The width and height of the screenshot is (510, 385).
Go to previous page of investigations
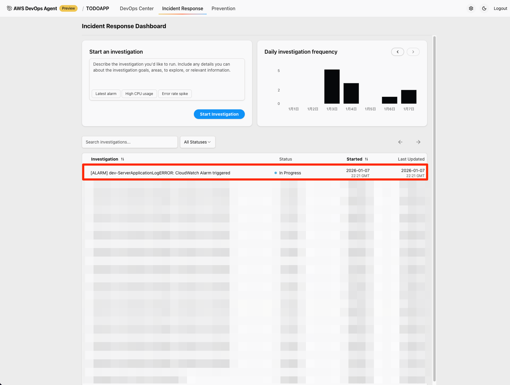[400, 142]
